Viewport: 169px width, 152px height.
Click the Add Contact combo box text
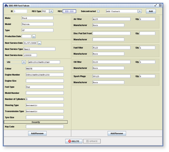click(x=122, y=11)
